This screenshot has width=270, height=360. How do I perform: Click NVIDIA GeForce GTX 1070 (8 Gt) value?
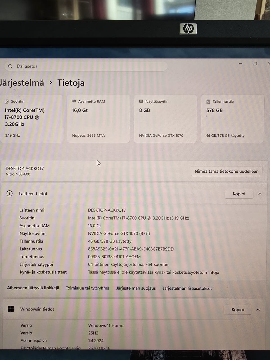tap(119, 233)
